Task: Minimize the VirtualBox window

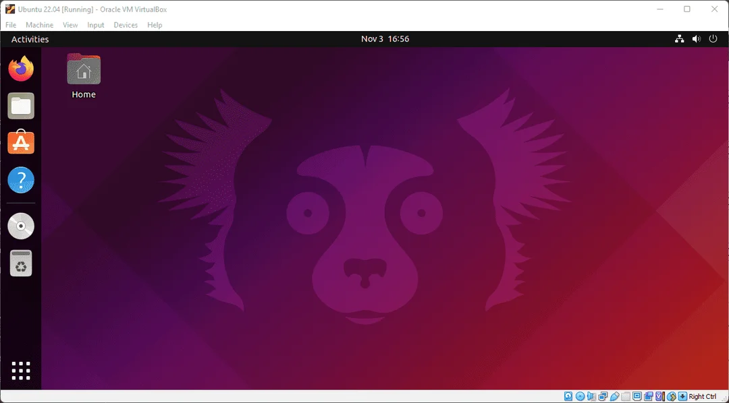Action: (659, 9)
